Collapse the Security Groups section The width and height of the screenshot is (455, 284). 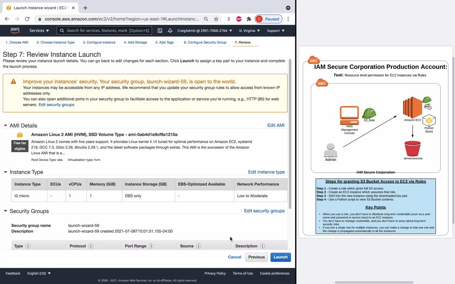[x=5, y=211]
